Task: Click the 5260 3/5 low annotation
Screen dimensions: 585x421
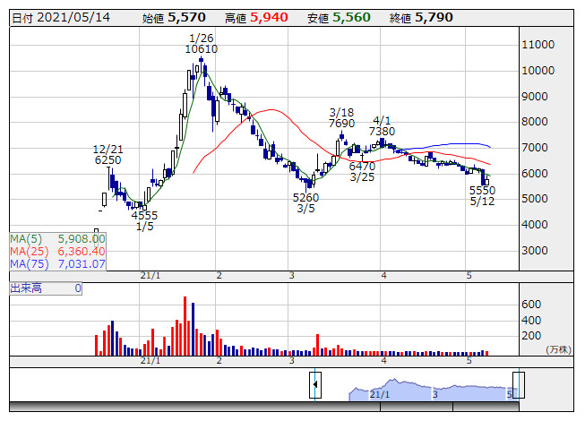Action: tap(305, 203)
